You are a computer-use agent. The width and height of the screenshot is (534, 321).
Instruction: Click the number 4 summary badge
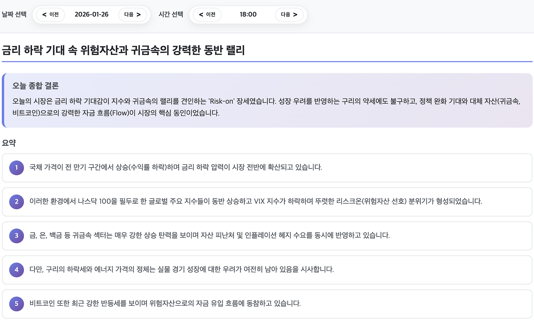pyautogui.click(x=16, y=270)
